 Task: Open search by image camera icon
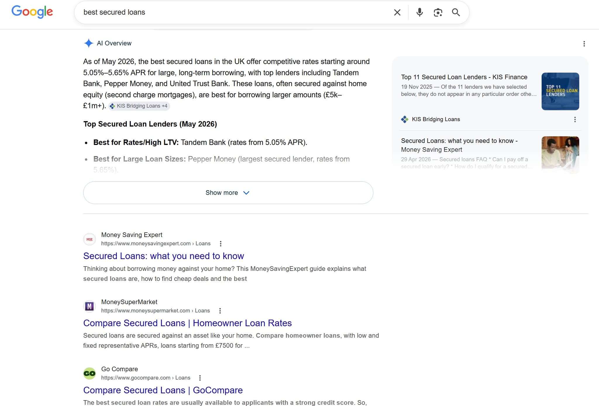pos(438,12)
